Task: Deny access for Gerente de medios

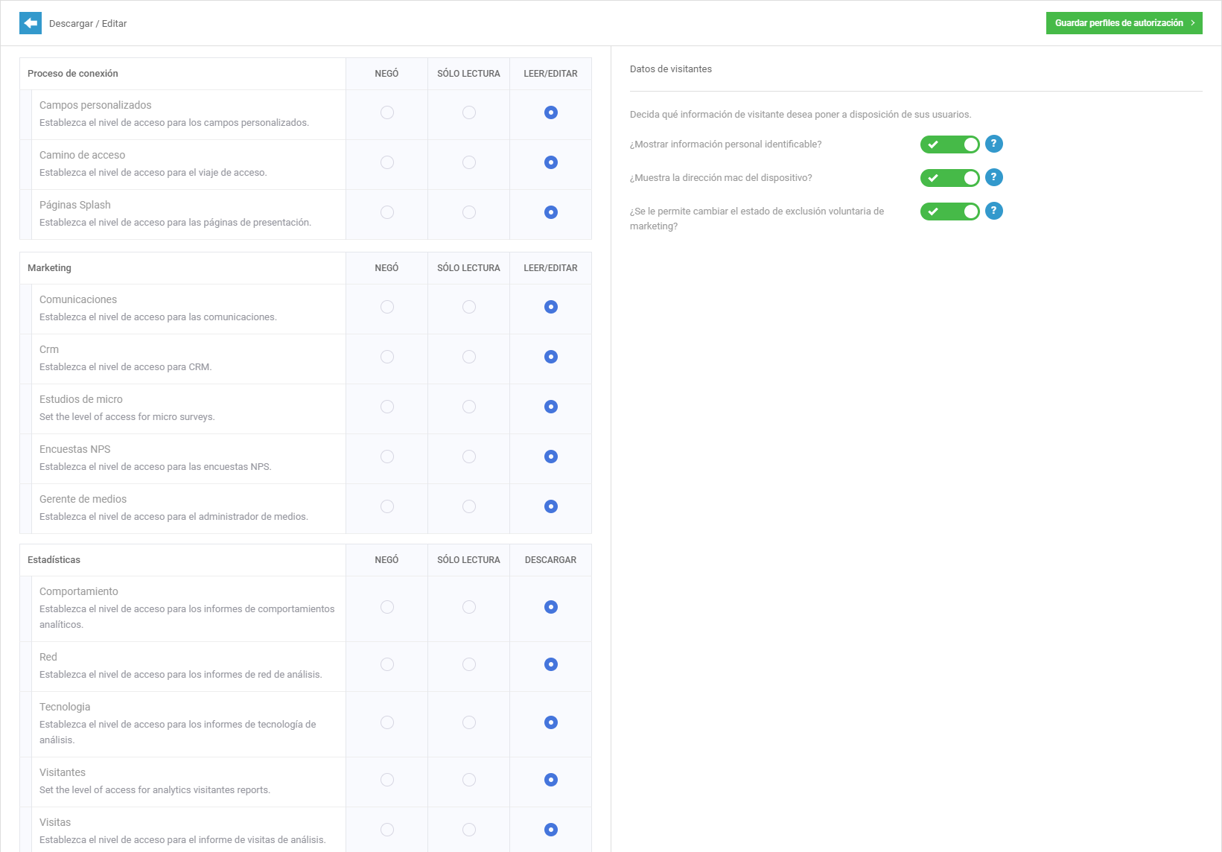Action: click(387, 506)
